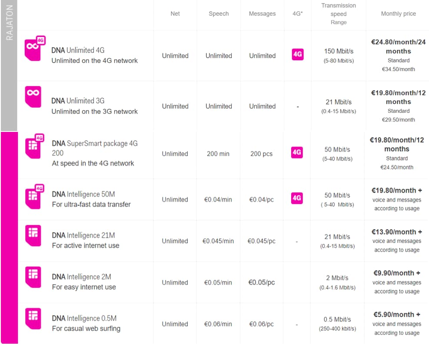The width and height of the screenshot is (429, 345).
Task: Open the DNA SuperSmart package 4G 200 title
Action: (95, 148)
